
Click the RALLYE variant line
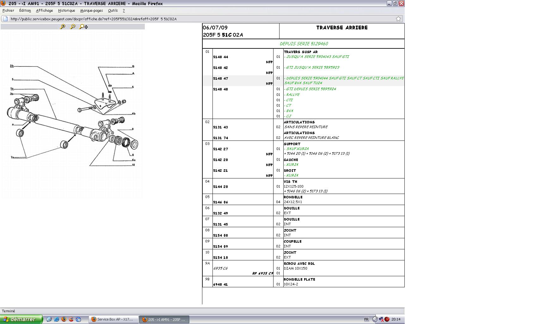pyautogui.click(x=292, y=95)
